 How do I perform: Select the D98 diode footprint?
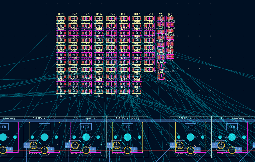coord(149,19)
